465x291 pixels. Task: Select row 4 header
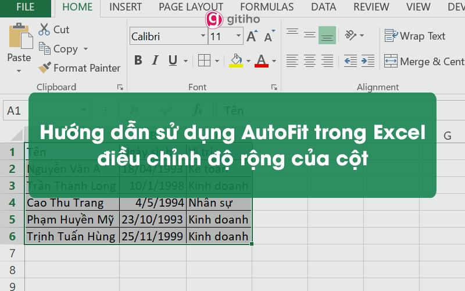point(12,203)
